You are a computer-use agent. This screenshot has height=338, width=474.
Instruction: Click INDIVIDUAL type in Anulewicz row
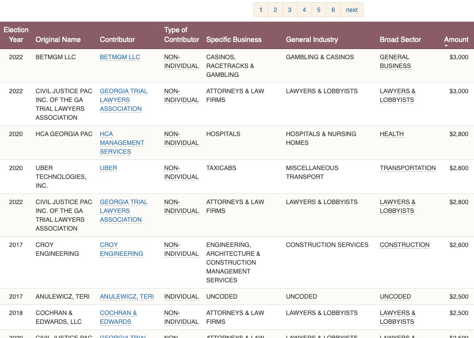[181, 296]
